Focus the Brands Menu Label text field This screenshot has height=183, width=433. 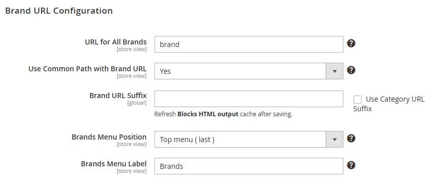click(249, 166)
